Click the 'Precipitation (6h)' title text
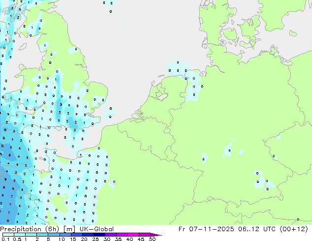This screenshot has width=312, height=241. click(30, 229)
